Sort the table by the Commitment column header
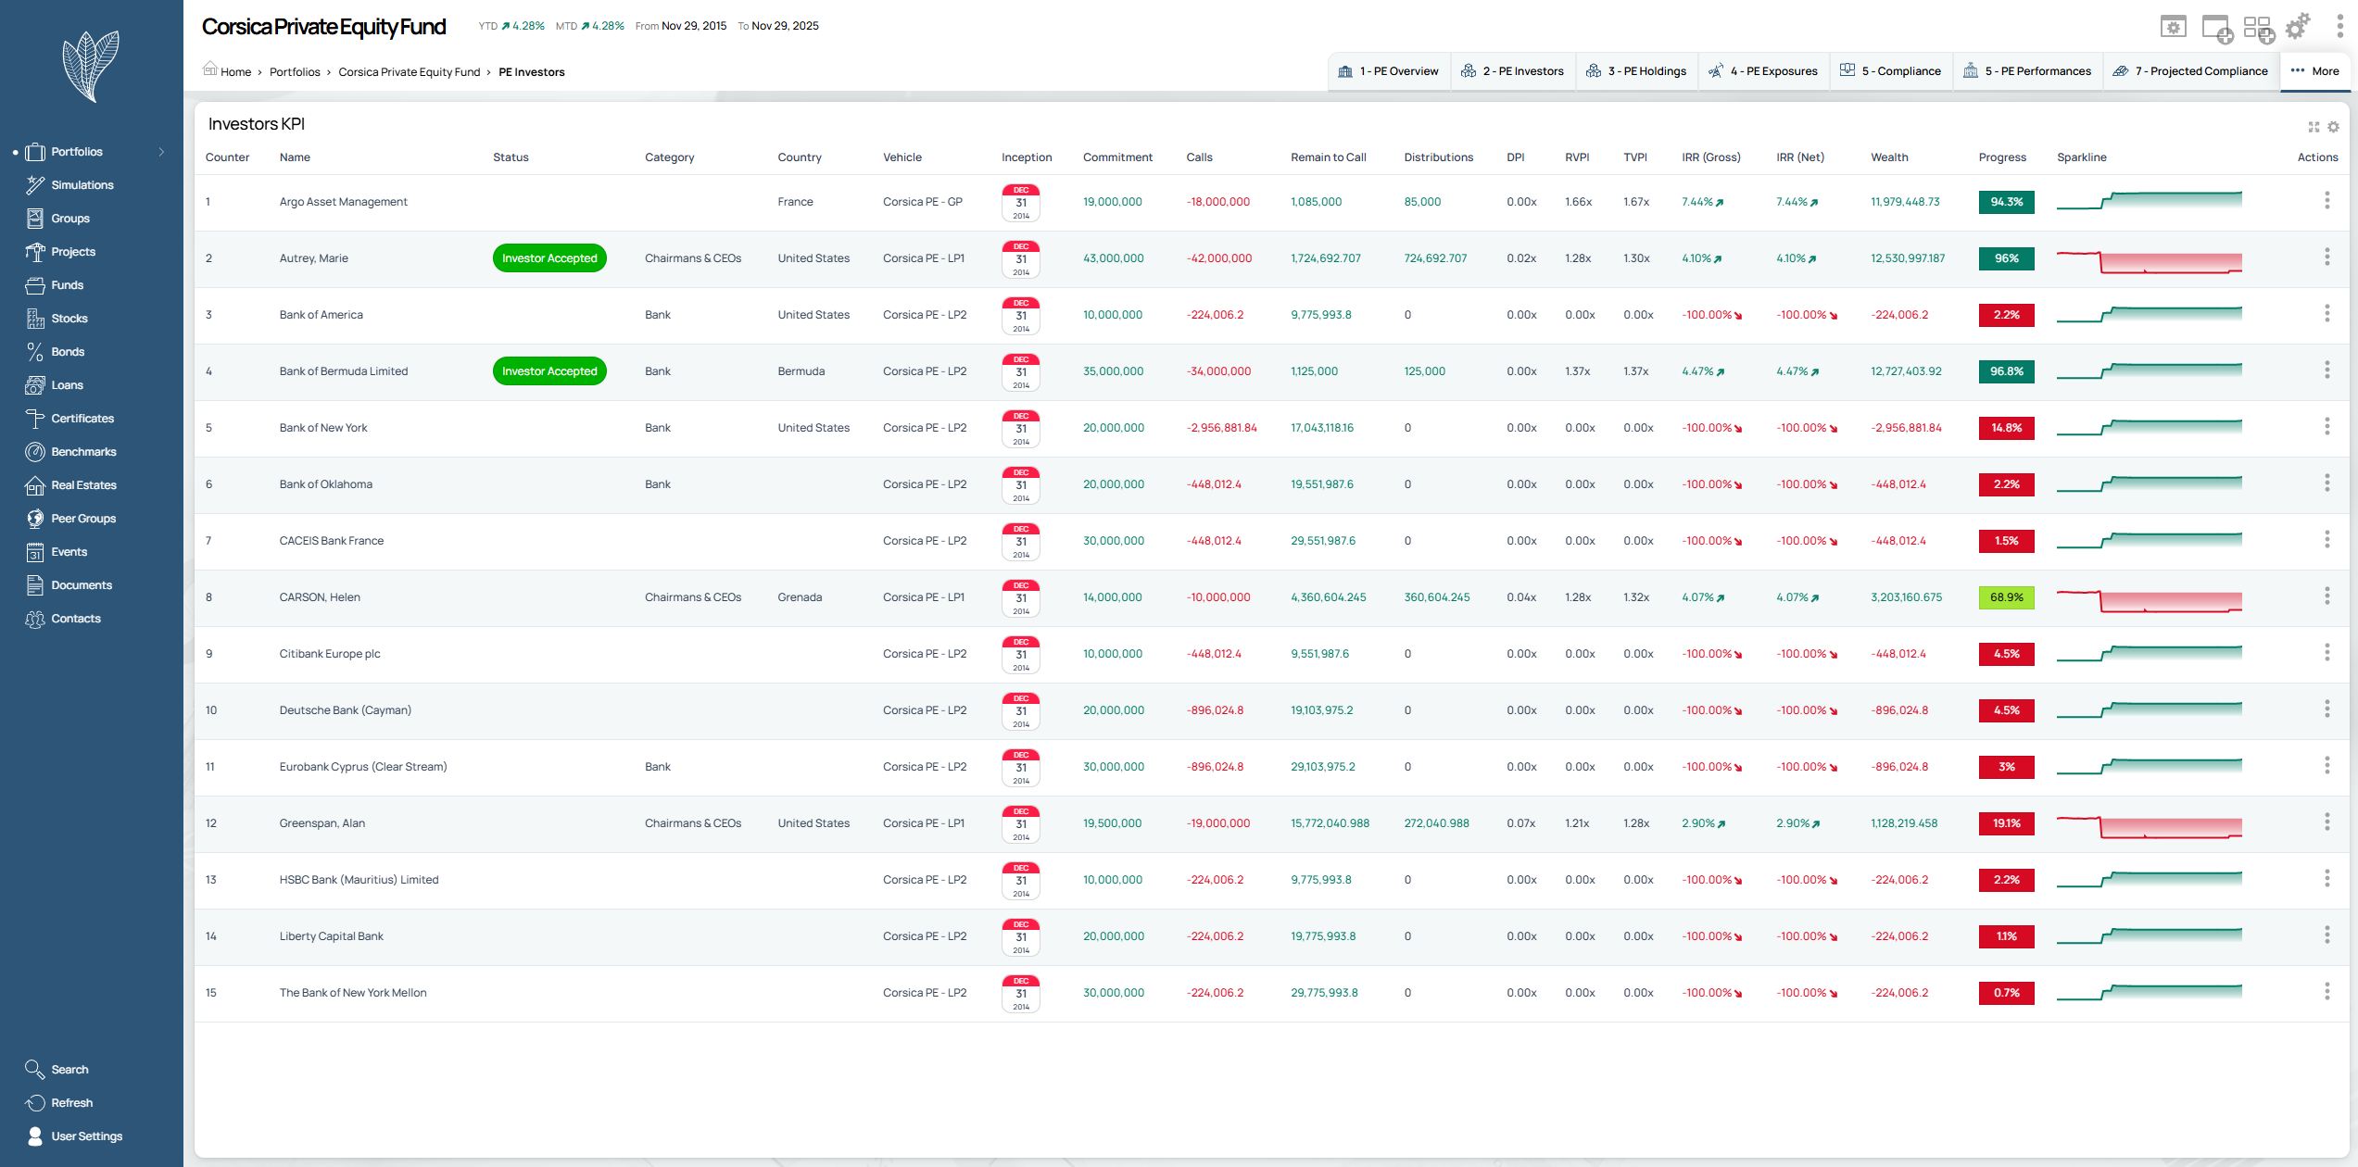2358x1167 pixels. (x=1117, y=157)
